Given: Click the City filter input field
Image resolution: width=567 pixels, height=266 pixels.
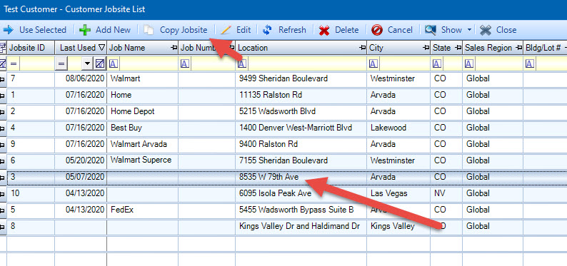Looking at the screenshot, I should point(404,64).
